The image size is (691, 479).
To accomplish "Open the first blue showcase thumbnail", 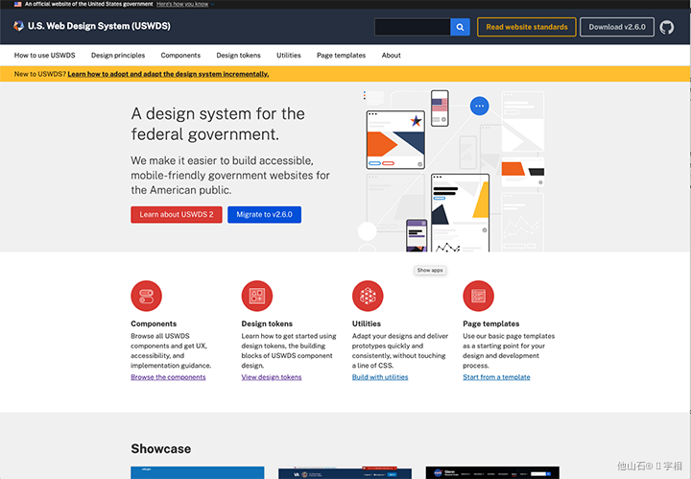I will tap(198, 472).
